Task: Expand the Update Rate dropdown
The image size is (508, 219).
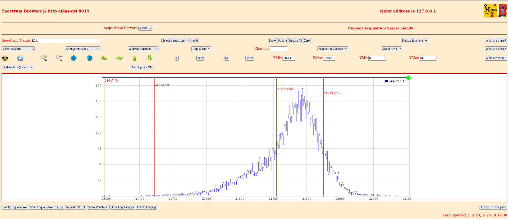Action: coord(17,67)
